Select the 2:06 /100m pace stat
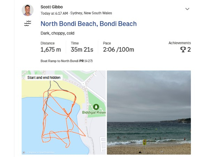This screenshot has height=157, width=209. (x=118, y=50)
